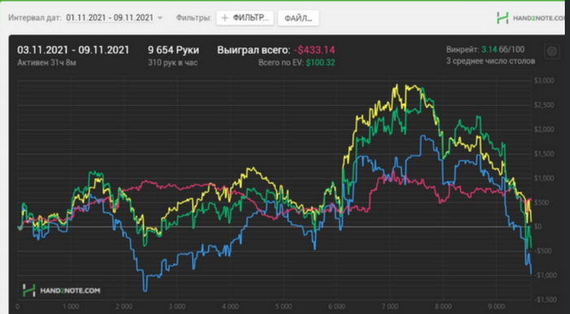This screenshot has height=314, width=570.
Task: Select the 03.11.2021 - 09.11.2021 heading
Action: click(x=73, y=50)
